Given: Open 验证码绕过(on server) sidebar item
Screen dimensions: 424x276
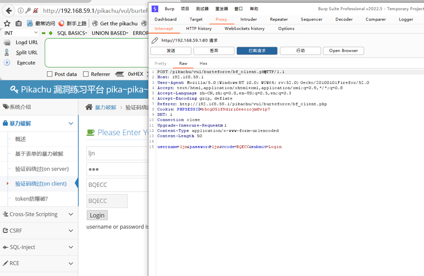Looking at the screenshot, I should click(42, 169).
